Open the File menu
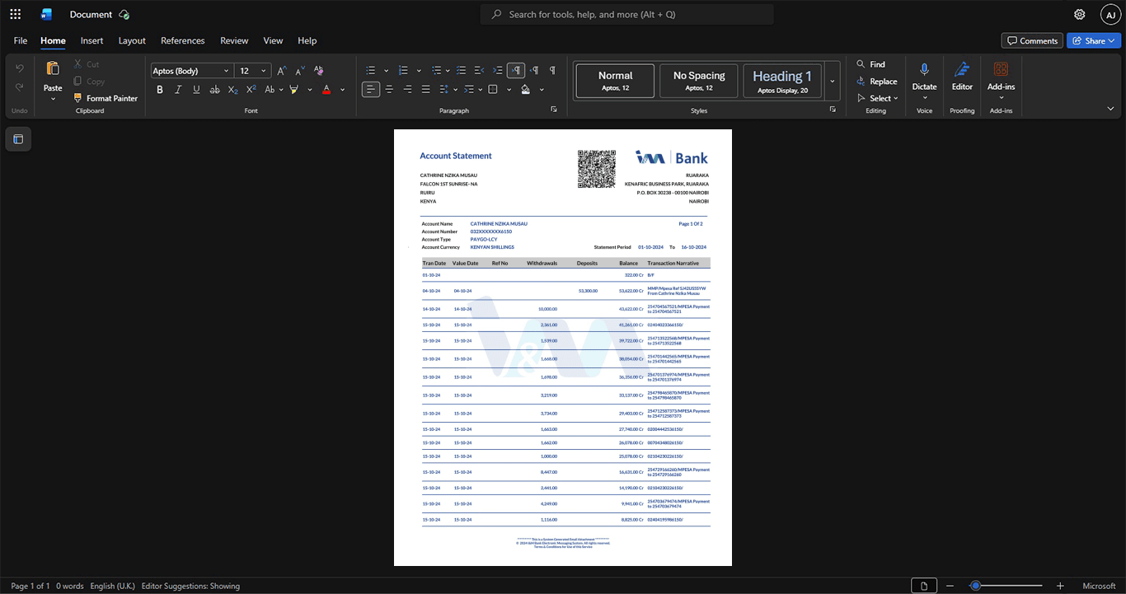This screenshot has width=1126, height=594. coord(21,40)
